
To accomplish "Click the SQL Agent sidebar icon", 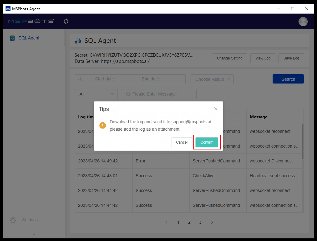I will point(12,38).
